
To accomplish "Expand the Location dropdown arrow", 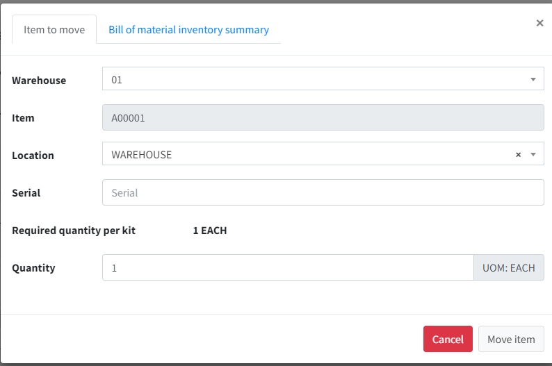I will coord(533,154).
